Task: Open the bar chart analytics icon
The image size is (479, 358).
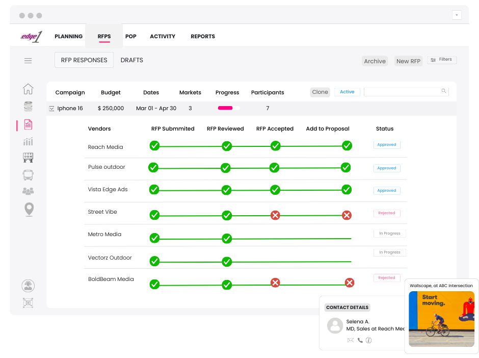Action: tap(28, 141)
